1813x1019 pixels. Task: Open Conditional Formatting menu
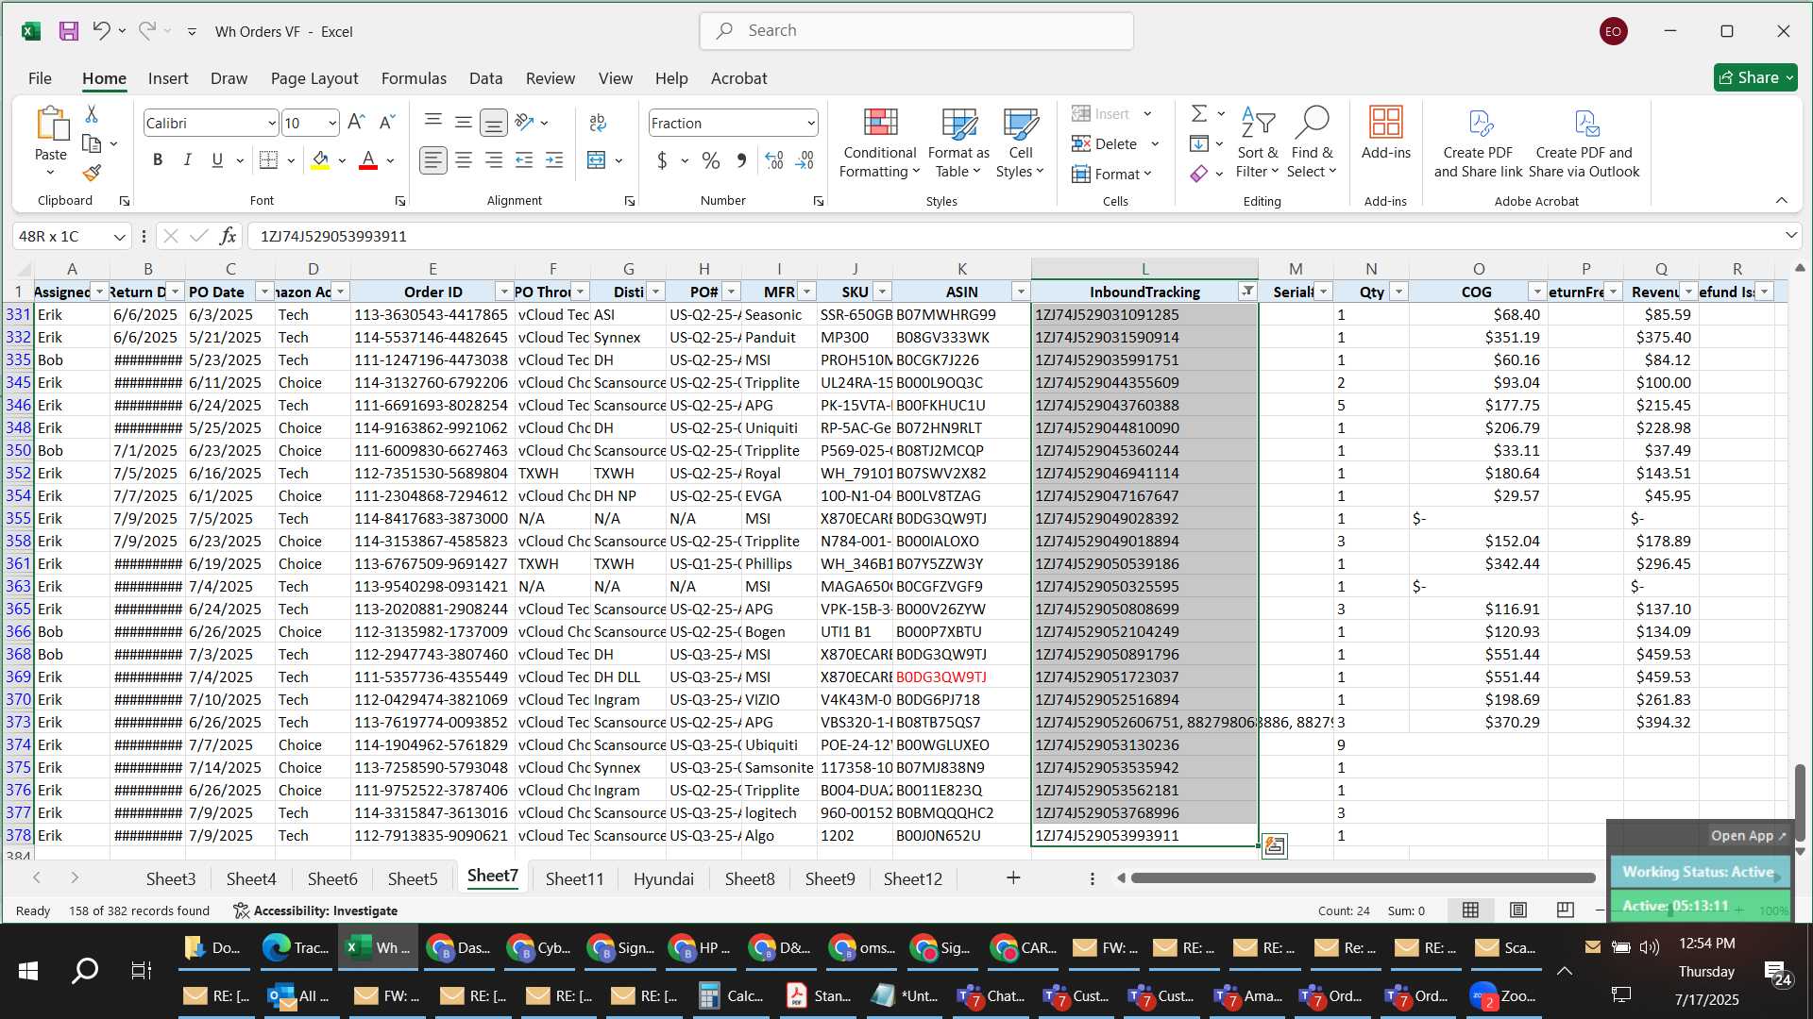pyautogui.click(x=879, y=142)
